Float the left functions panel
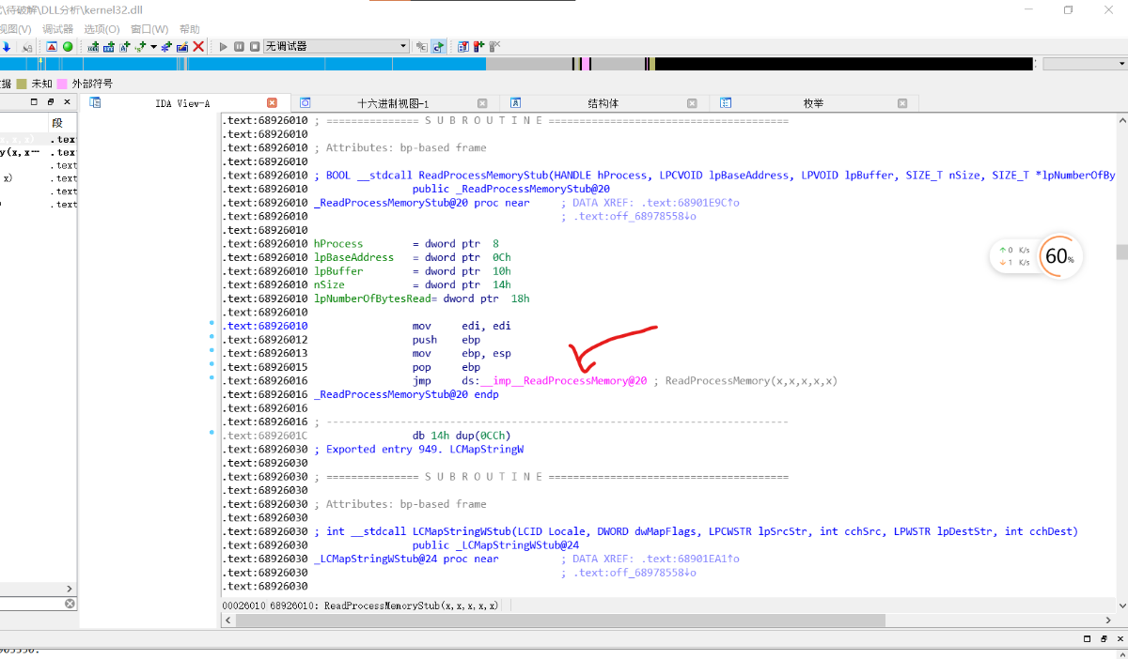1128x659 pixels. (51, 101)
